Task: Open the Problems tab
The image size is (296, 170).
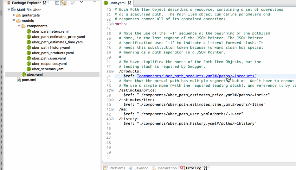Action: (x=117, y=168)
